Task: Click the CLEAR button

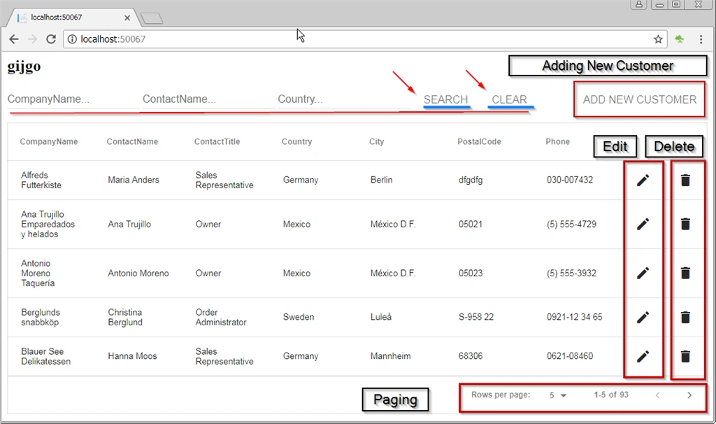Action: [x=509, y=99]
